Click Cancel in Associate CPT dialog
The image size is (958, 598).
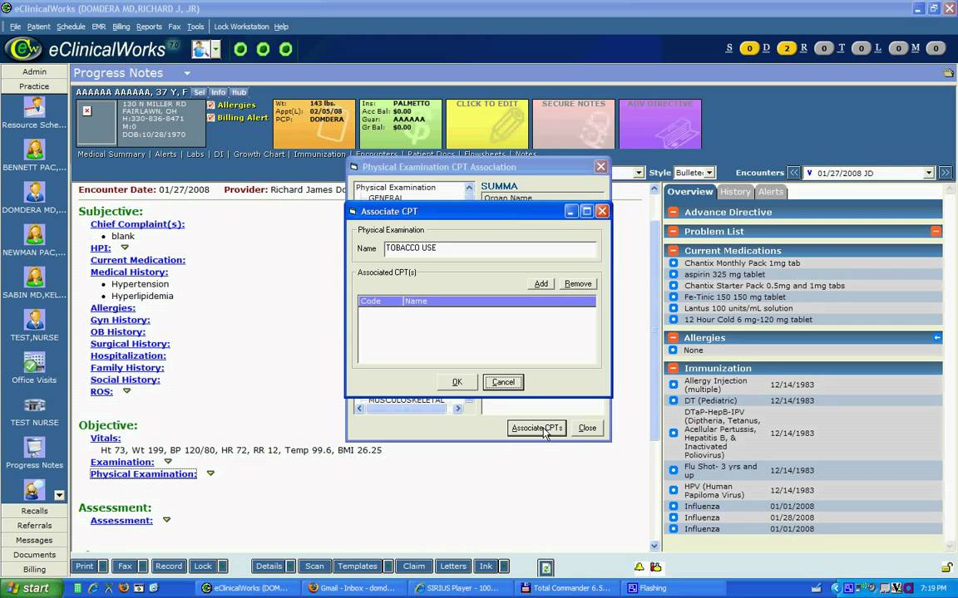tap(503, 382)
